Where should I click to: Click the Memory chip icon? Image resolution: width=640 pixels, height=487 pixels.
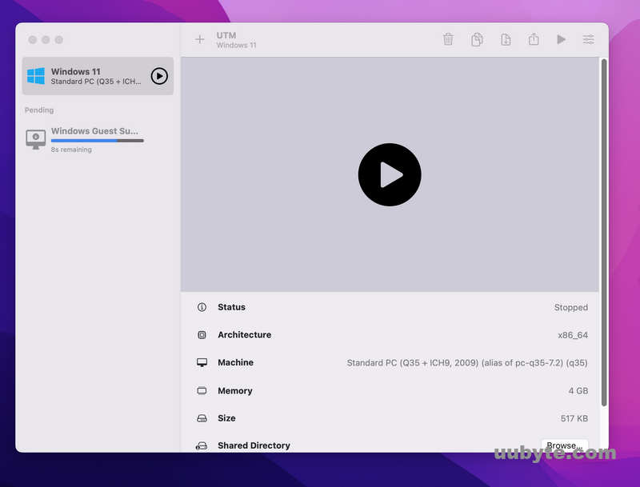pos(202,391)
